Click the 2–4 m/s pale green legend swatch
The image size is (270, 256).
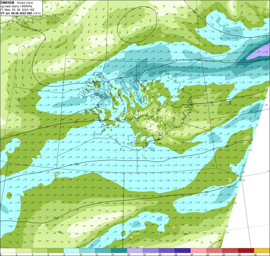[24, 251]
